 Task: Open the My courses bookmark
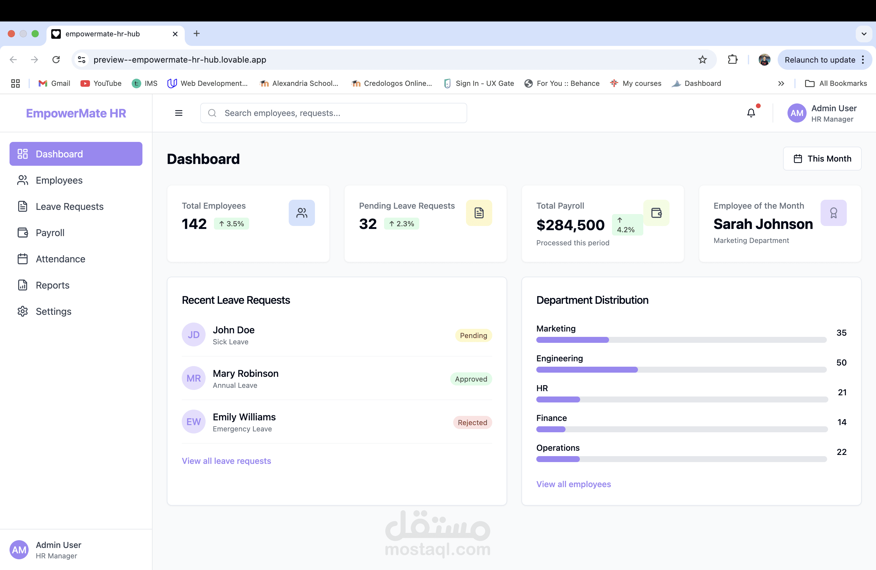tap(636, 83)
